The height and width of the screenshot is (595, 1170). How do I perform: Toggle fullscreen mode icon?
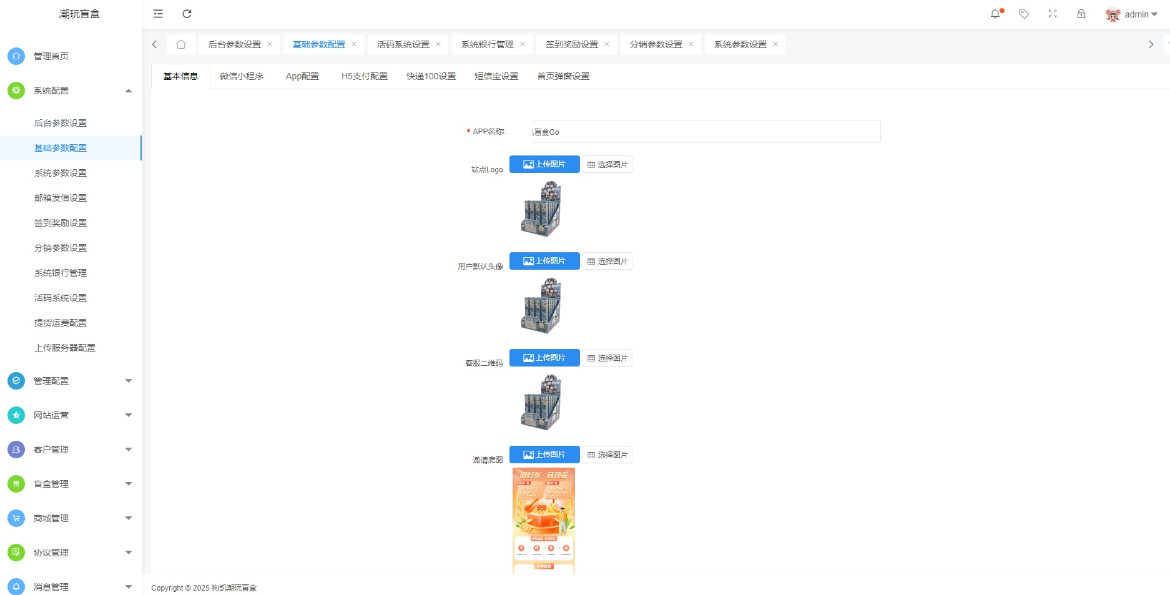tap(1053, 14)
